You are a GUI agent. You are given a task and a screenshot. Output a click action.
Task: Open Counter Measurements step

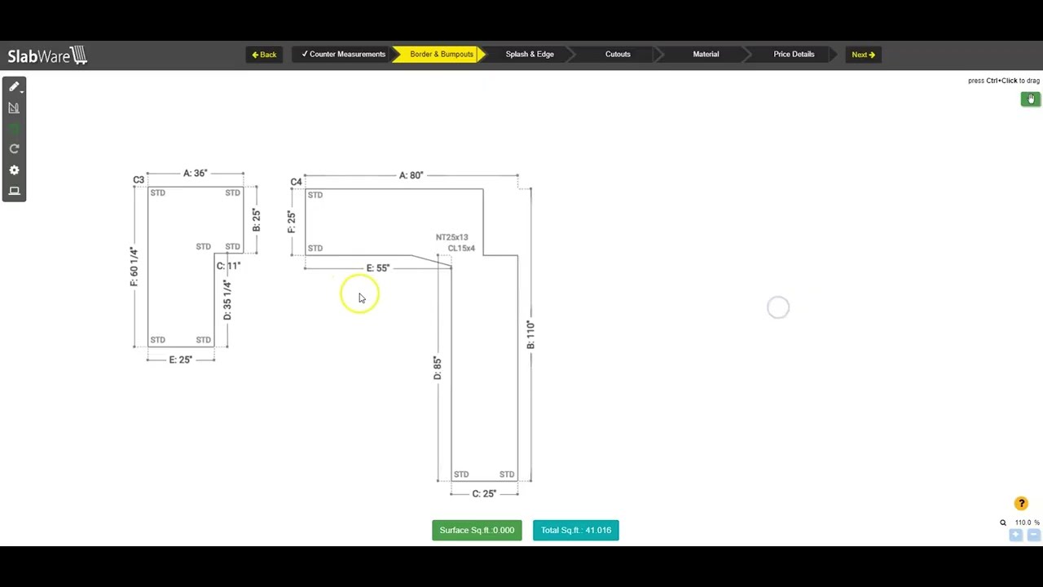click(343, 55)
